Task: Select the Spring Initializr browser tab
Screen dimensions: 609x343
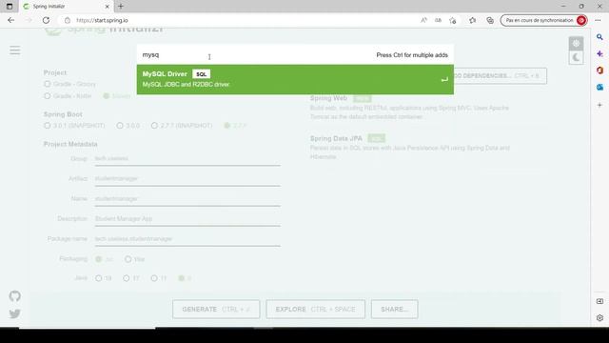Action: [66, 7]
